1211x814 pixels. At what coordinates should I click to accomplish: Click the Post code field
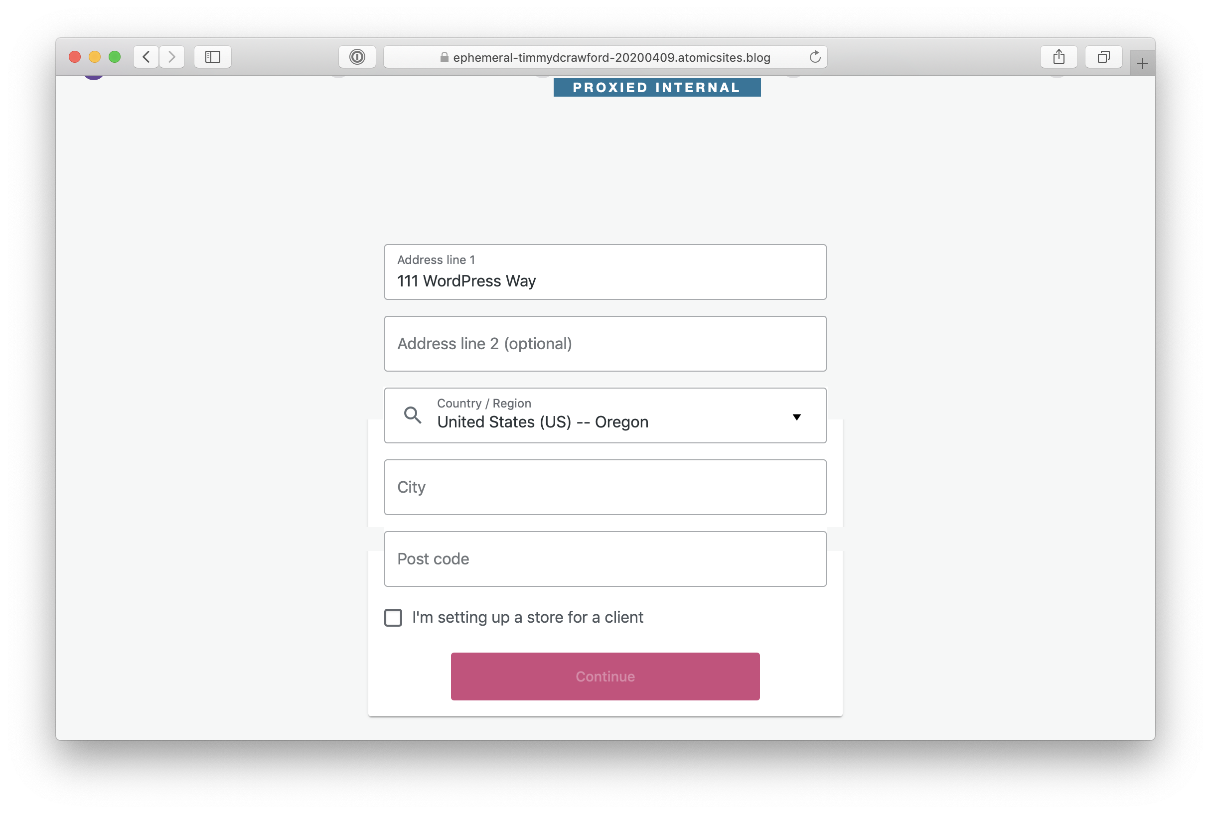(605, 558)
